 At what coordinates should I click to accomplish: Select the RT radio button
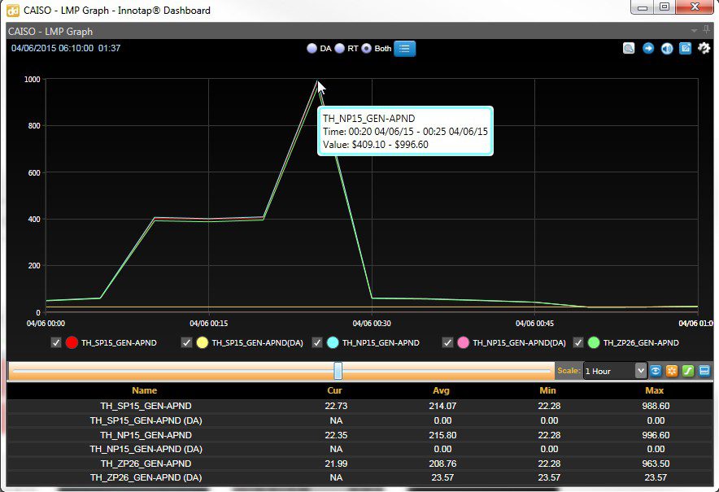(339, 48)
